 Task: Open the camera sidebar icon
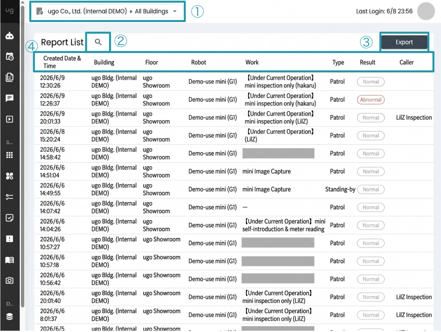coord(10,280)
